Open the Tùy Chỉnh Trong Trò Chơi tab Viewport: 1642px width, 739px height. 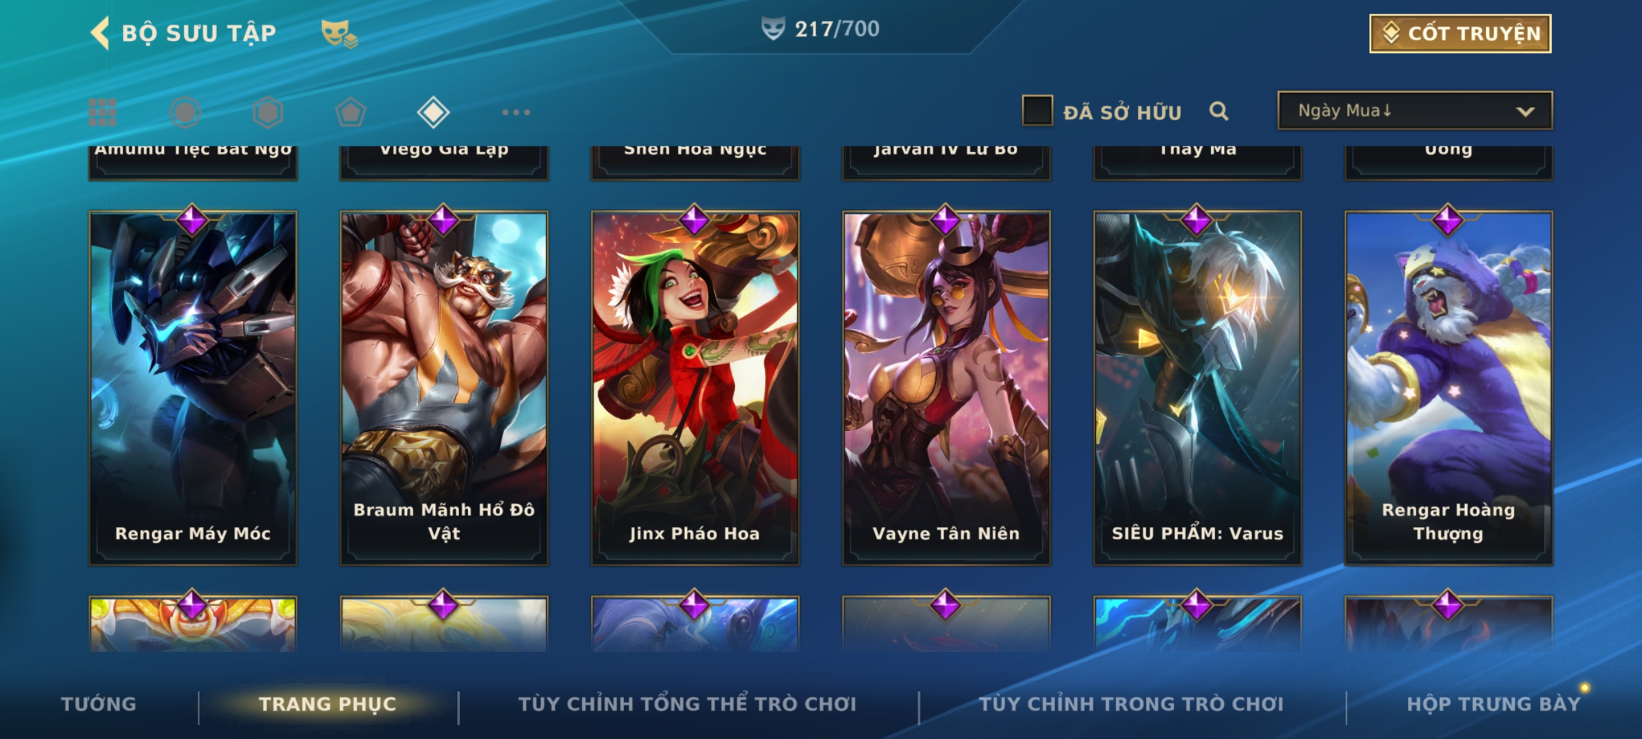pyautogui.click(x=1131, y=704)
